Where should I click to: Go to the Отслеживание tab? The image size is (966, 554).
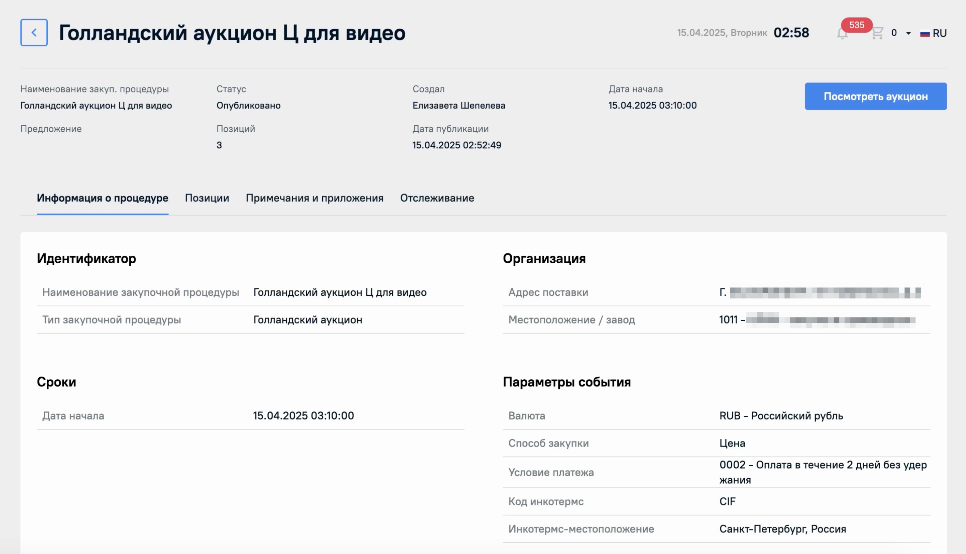437,198
